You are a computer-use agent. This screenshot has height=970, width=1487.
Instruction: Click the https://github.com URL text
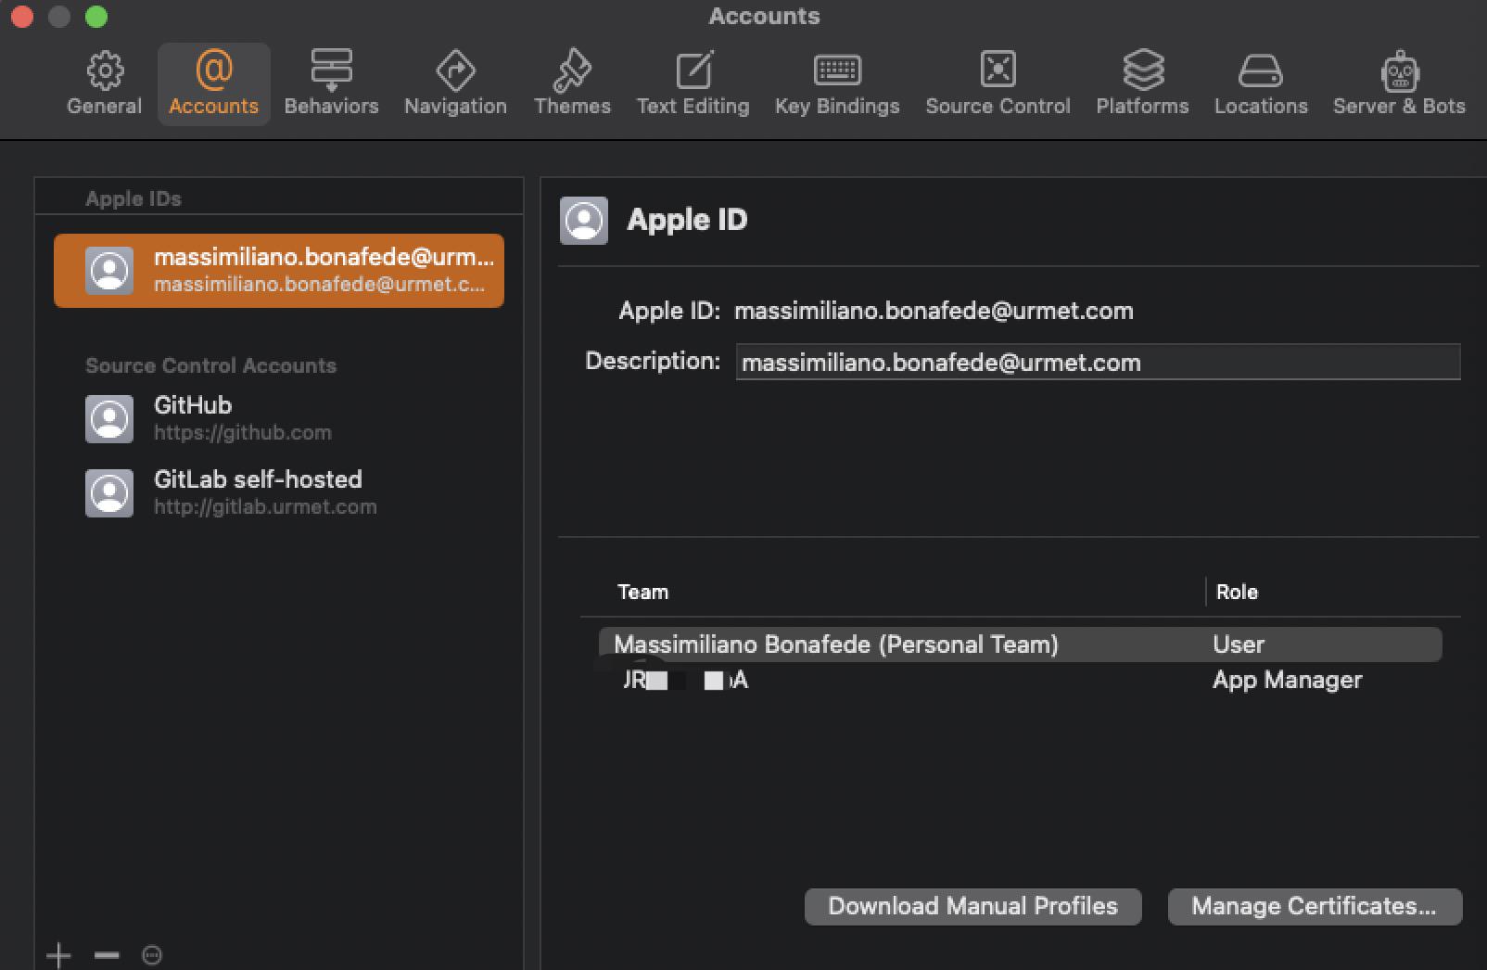pyautogui.click(x=243, y=433)
